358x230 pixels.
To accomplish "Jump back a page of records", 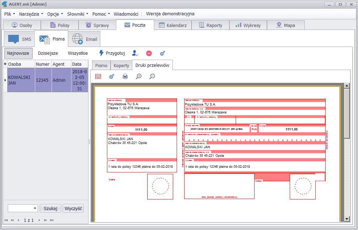I will tap(12, 220).
